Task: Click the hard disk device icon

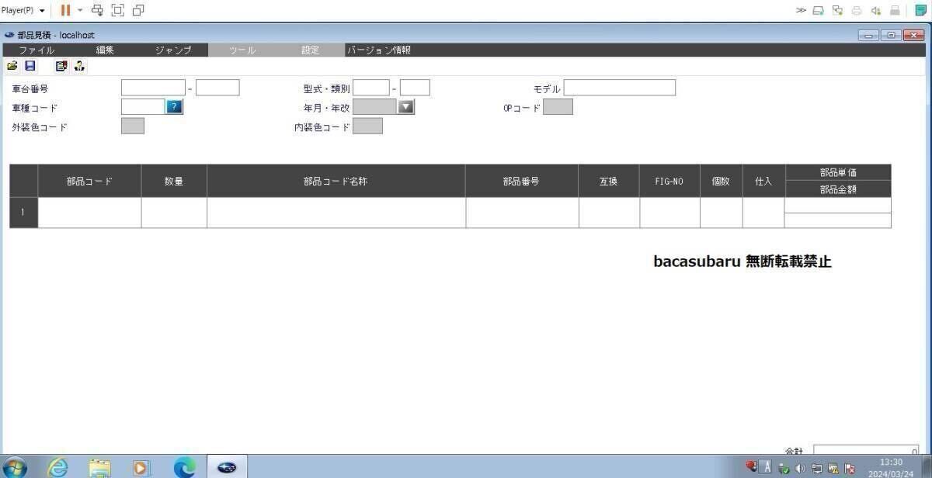Action: (819, 10)
